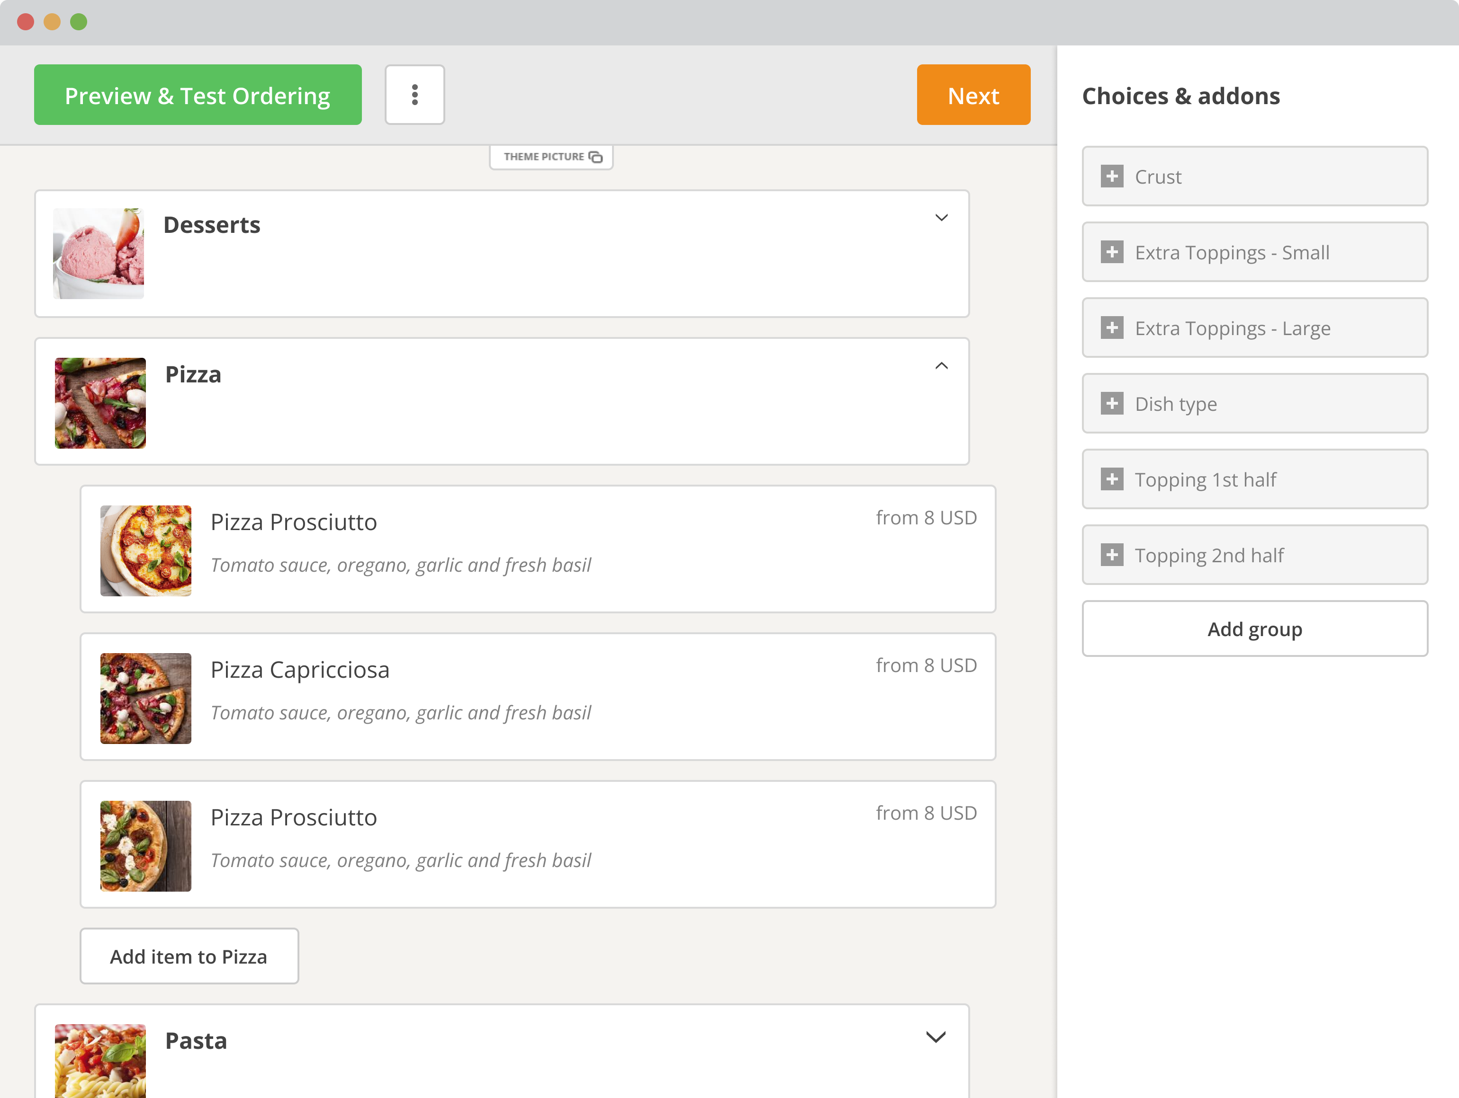
Task: Click the Add item to Pizza button
Action: [x=189, y=956]
